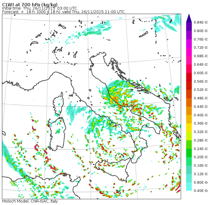This screenshot has width=208, height=205.
Task: Click the 0.12E-03 colorbar label
Action: click(201, 174)
